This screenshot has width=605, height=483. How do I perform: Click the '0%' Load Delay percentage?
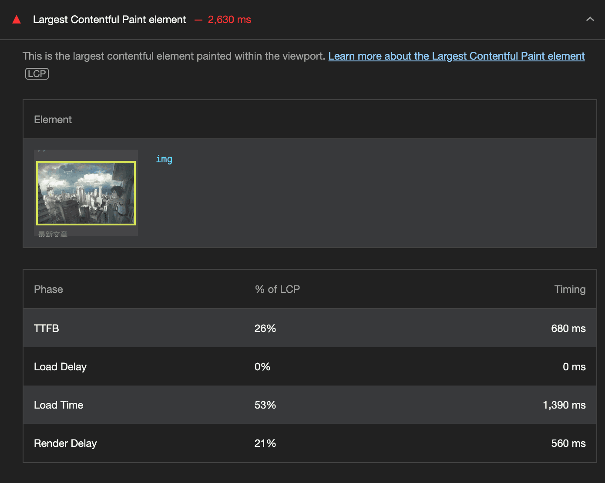262,367
